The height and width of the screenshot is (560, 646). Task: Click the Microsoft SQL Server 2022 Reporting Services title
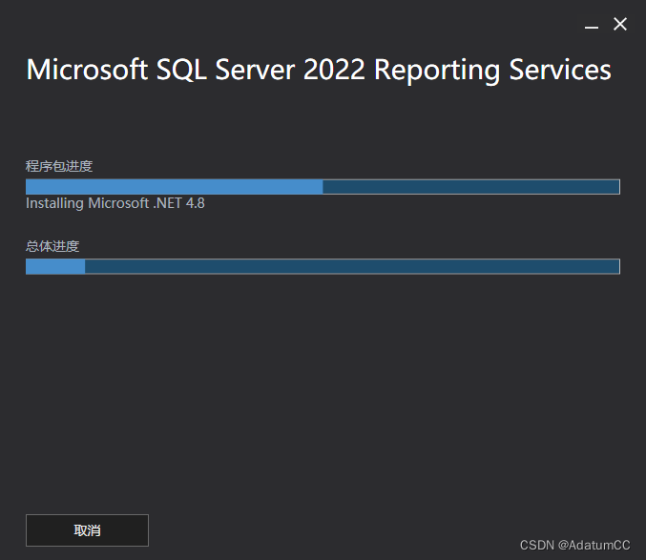click(319, 70)
